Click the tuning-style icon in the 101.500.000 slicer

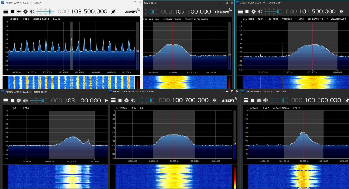pyautogui.click(x=342, y=12)
